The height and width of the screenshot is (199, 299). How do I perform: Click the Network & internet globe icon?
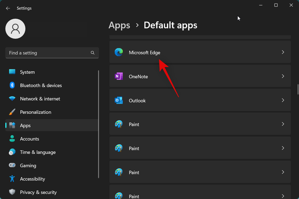tap(12, 99)
